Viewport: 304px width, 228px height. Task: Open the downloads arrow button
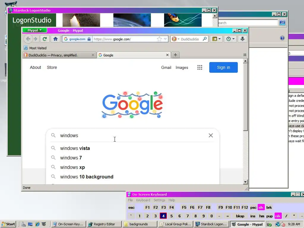point(242,39)
